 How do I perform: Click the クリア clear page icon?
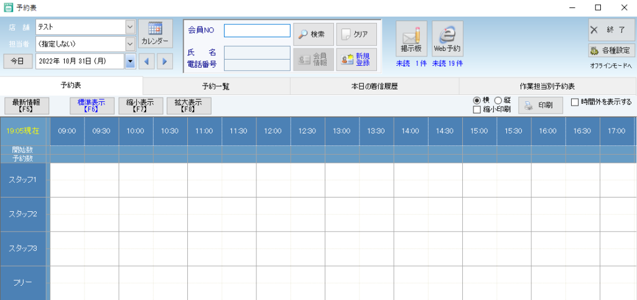click(356, 34)
